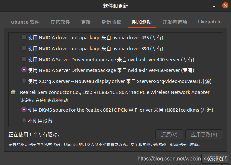The height and width of the screenshot is (165, 231).
Task: Click the Realtek network adapter device icon
Action: click(13, 92)
